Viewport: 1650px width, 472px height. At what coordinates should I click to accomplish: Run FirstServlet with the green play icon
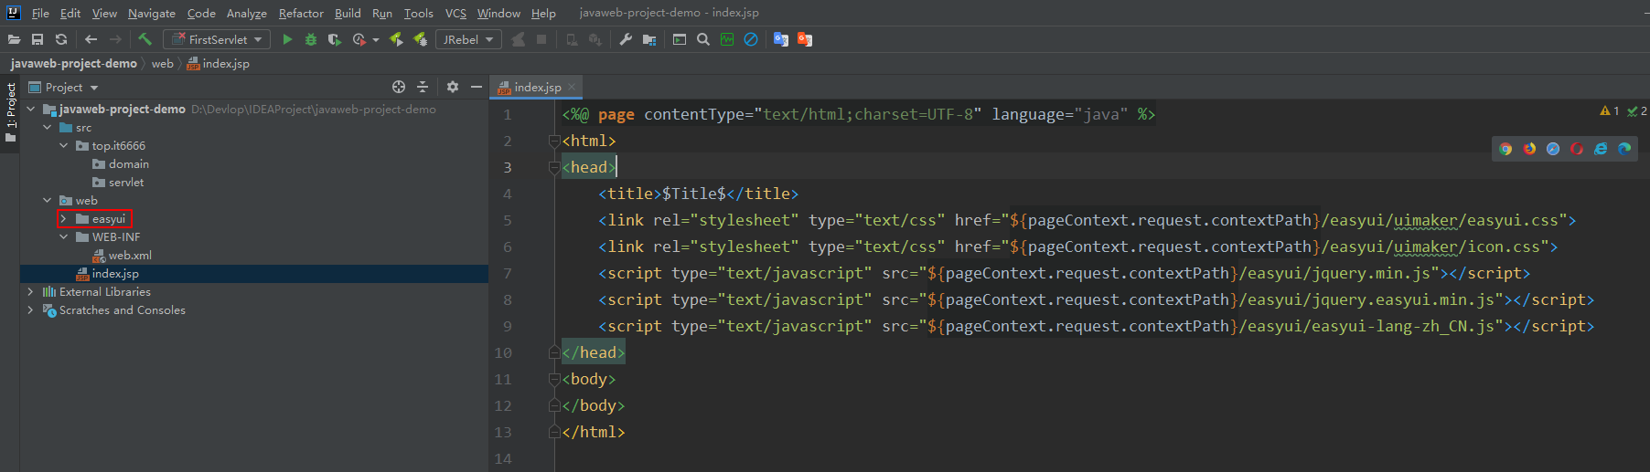tap(287, 39)
